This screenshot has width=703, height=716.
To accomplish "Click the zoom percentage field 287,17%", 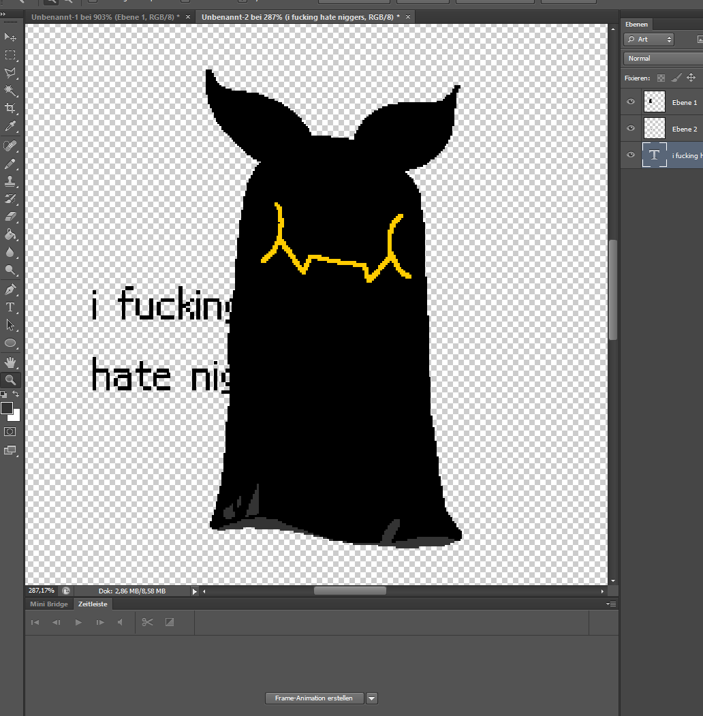I will [42, 591].
